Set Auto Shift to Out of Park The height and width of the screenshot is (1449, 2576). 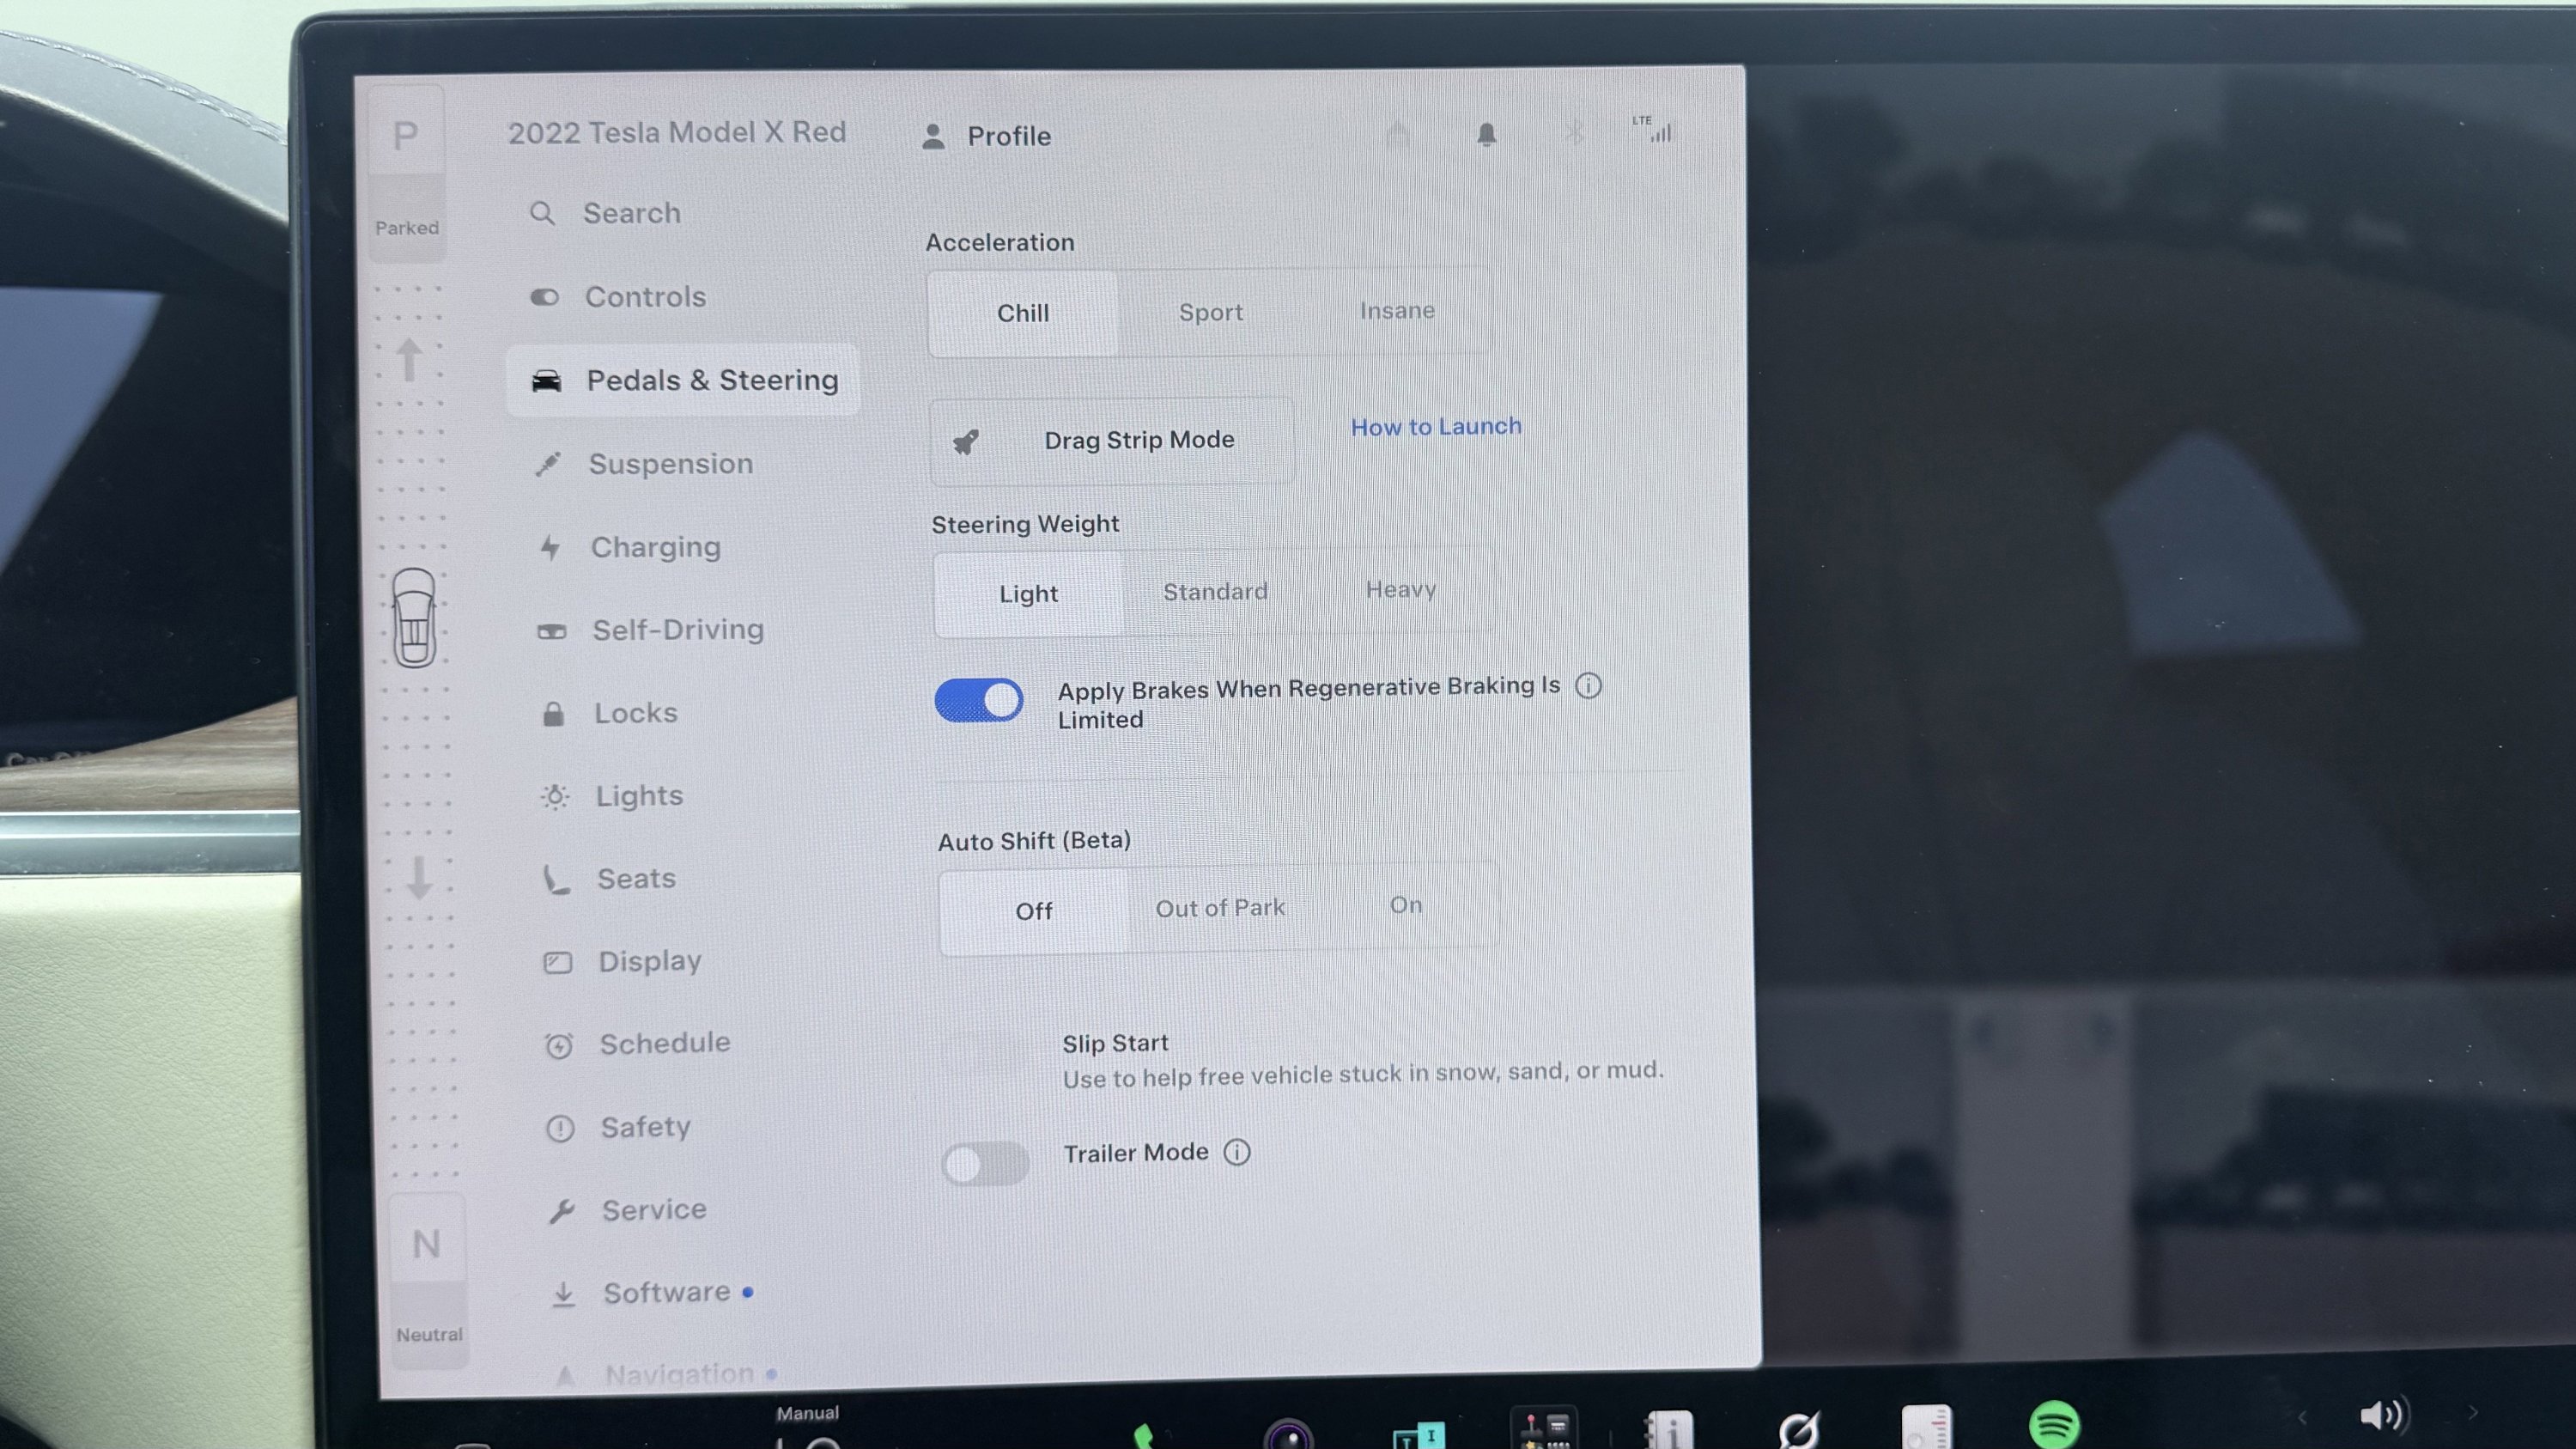pos(1220,908)
